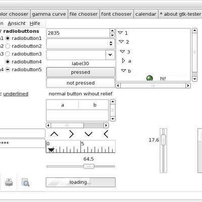The height and width of the screenshot is (202, 202).
Task: Click tree view scrollbar down arrow
Action: tap(195, 79)
